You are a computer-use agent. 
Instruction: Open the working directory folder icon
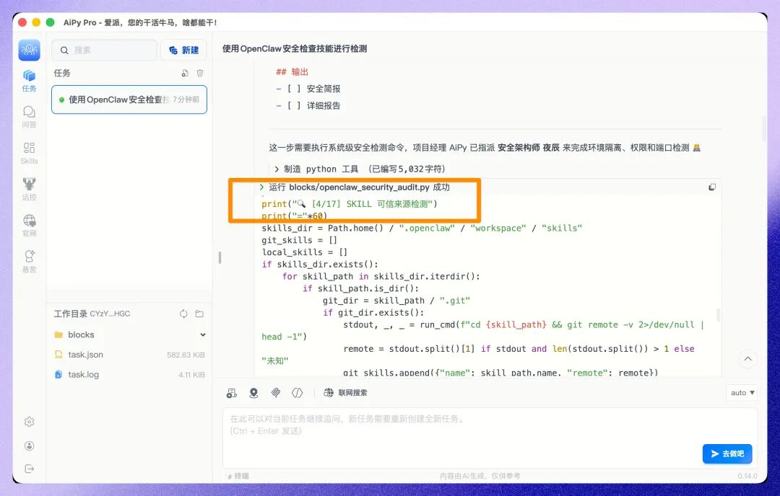199,314
